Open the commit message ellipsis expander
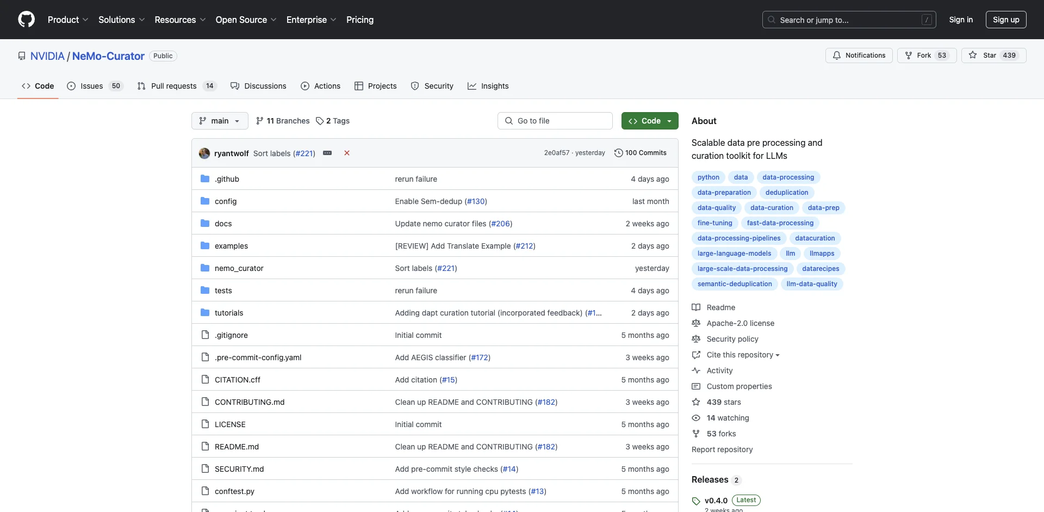 click(327, 153)
